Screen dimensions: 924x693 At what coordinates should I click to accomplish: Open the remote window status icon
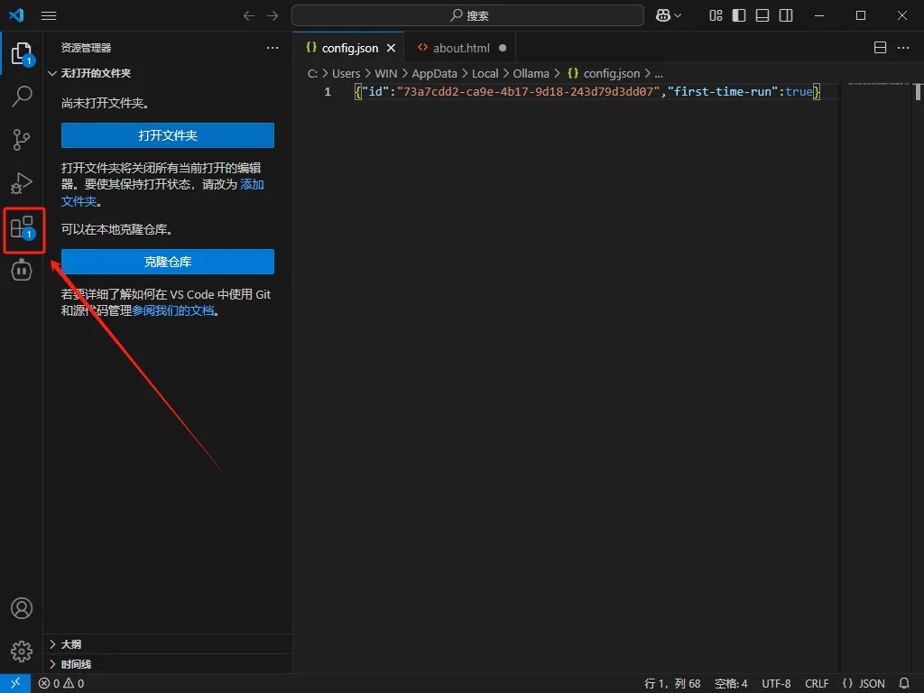(x=15, y=684)
